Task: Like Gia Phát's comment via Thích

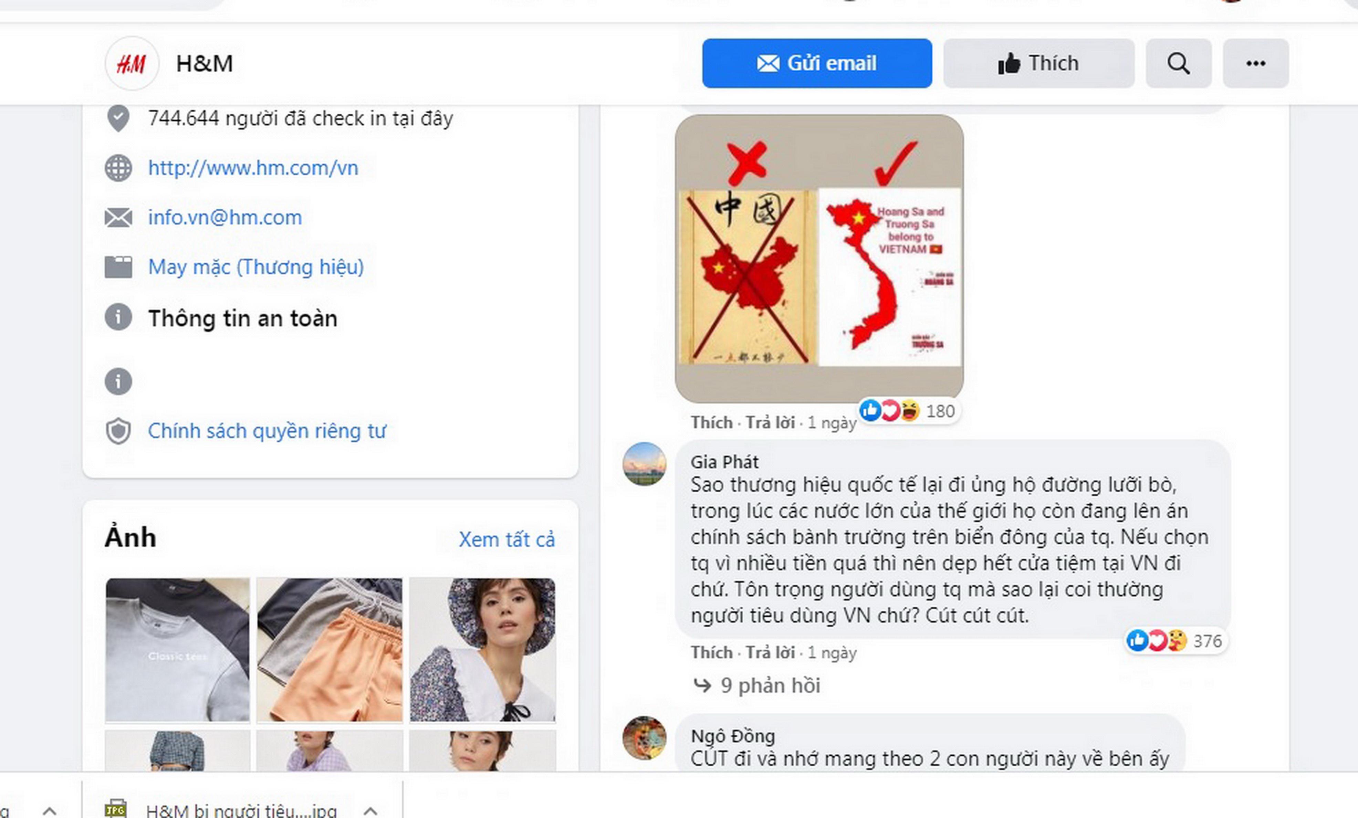Action: (x=711, y=653)
